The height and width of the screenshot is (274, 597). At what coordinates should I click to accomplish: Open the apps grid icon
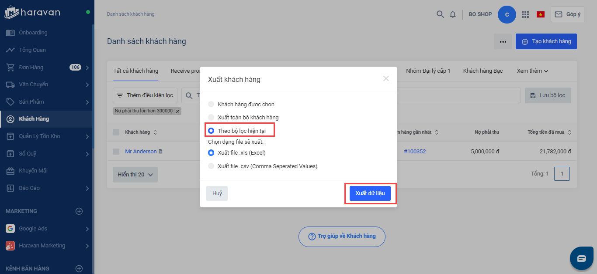(525, 14)
